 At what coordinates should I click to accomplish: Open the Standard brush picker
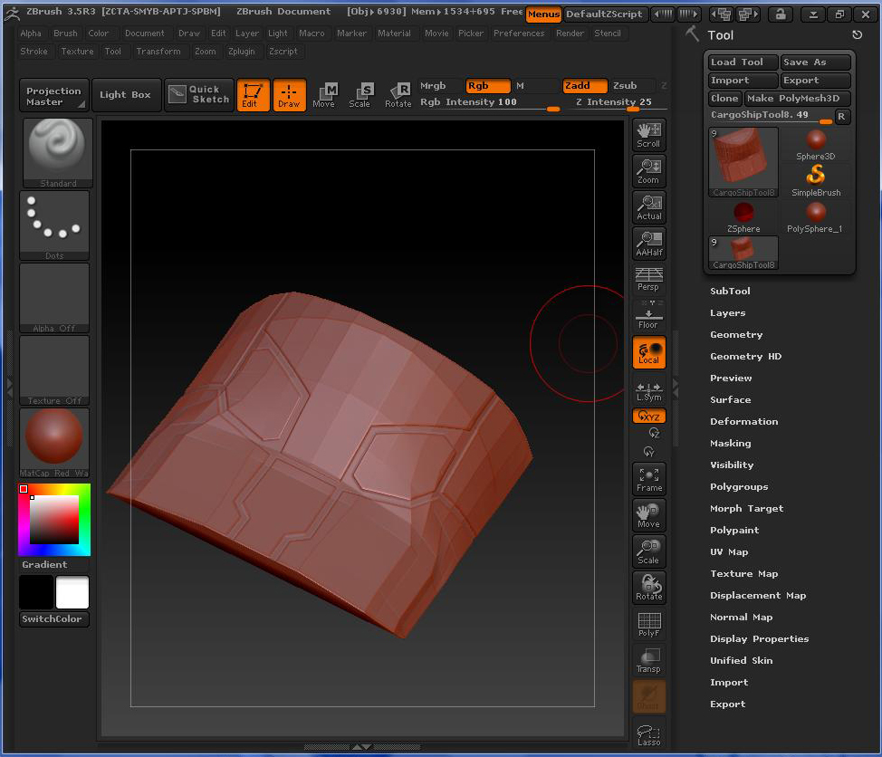coord(57,153)
